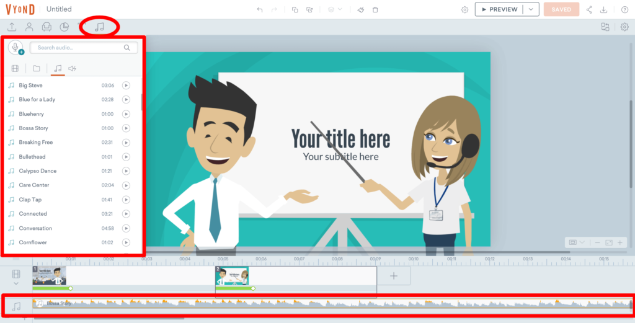Play preview of Clap Tap
Image resolution: width=635 pixels, height=323 pixels.
126,200
